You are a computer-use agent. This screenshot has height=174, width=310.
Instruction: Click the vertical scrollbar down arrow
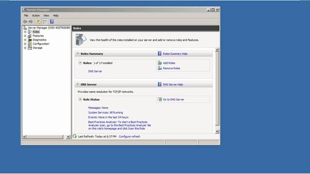tap(217, 131)
